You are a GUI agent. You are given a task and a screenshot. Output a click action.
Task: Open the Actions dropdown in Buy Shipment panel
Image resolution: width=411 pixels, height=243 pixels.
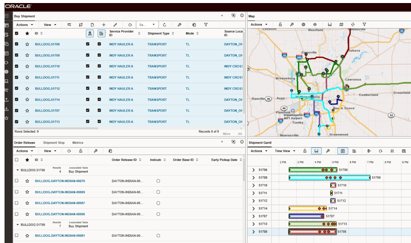[x=24, y=24]
